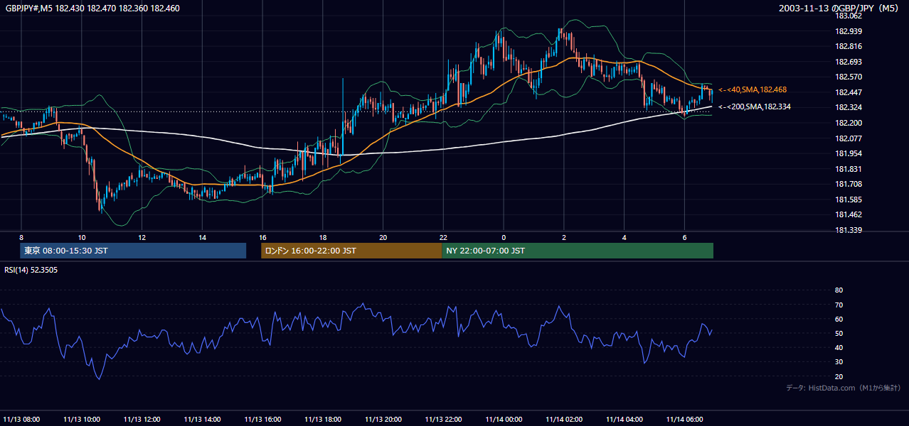This screenshot has height=426, width=909.
Task: Click the RSI 20 level label
Action: pyautogui.click(x=839, y=376)
